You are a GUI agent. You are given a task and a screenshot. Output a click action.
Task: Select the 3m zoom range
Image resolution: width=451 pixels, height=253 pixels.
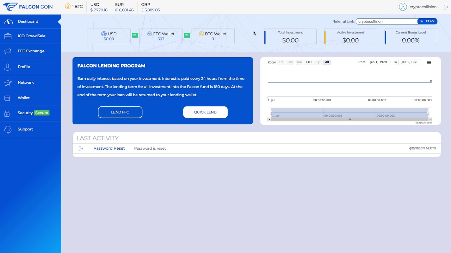(290, 62)
